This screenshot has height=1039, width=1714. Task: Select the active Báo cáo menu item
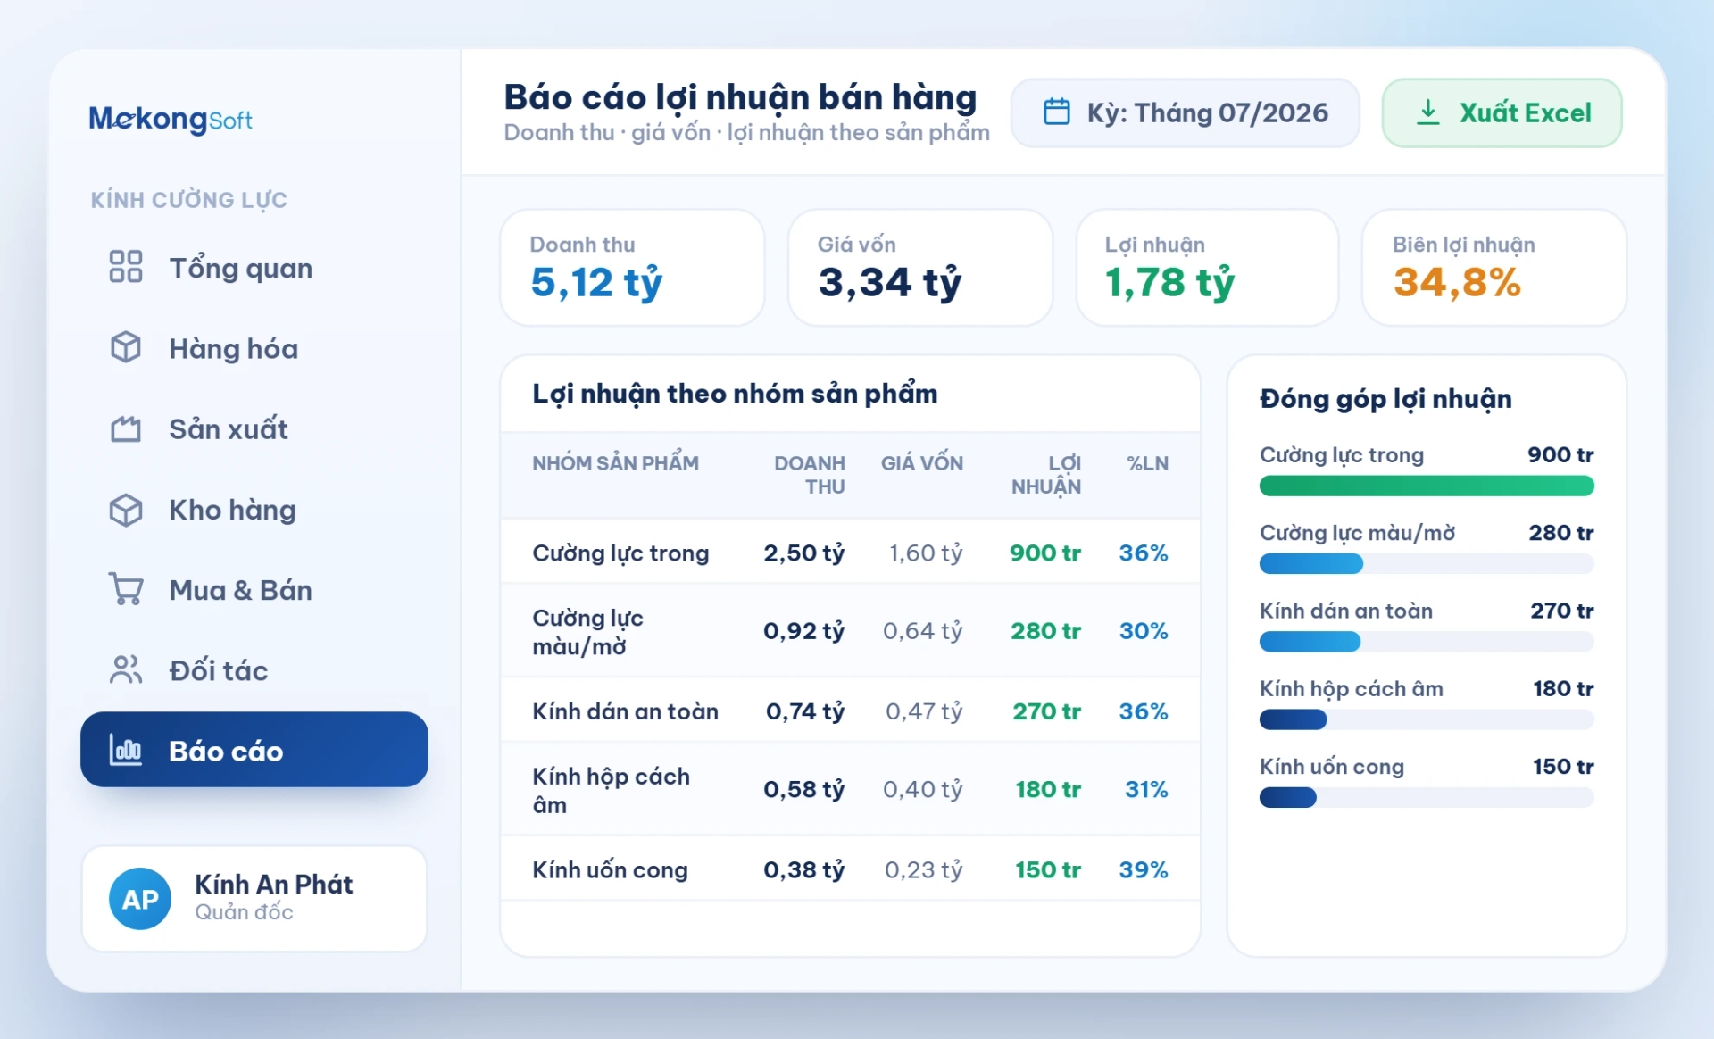(x=254, y=750)
